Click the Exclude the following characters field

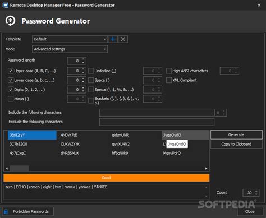click(157, 122)
